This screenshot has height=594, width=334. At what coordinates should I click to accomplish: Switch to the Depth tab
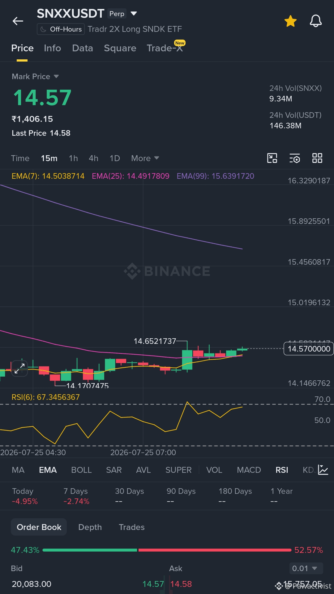[x=90, y=527]
